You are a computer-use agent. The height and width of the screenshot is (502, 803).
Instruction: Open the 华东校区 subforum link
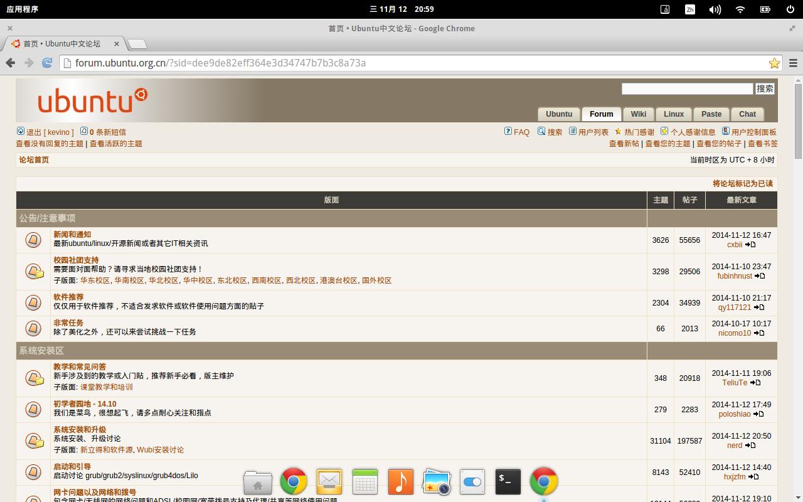[x=95, y=280]
